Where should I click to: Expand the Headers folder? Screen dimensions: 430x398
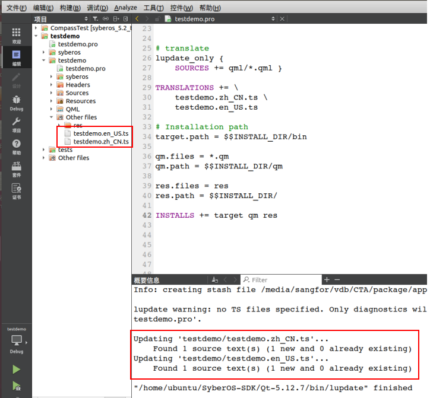click(x=52, y=85)
